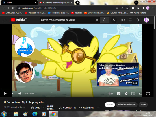Click NO ME GUSTA dislike button
Screen dimensions: 156x117
(49, 108)
